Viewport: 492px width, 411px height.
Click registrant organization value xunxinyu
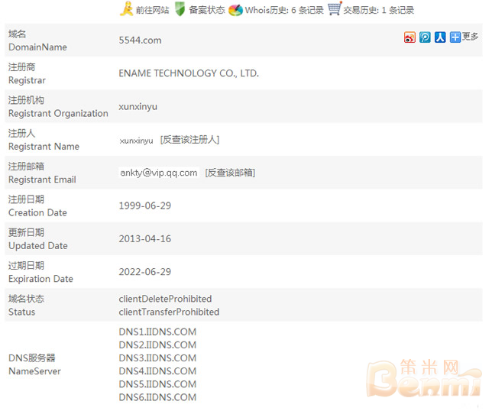(x=138, y=107)
